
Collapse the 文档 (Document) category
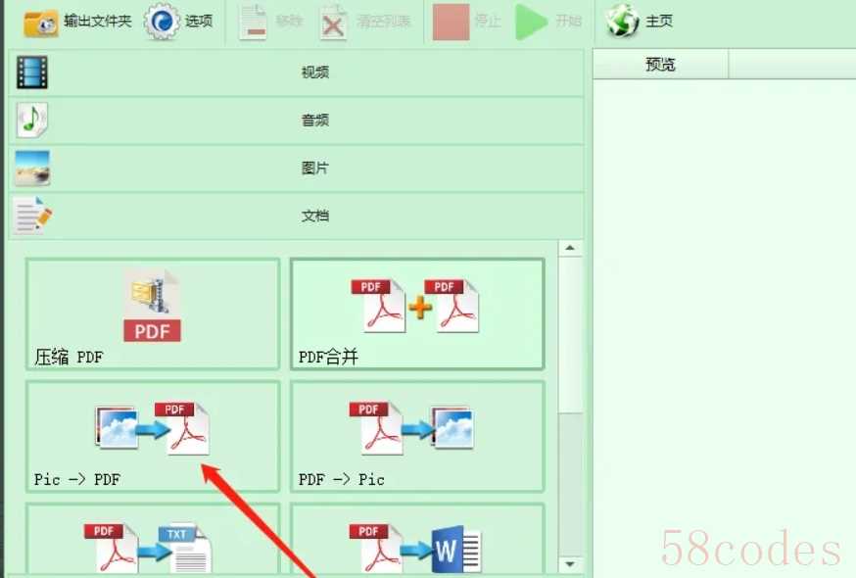pos(297,216)
